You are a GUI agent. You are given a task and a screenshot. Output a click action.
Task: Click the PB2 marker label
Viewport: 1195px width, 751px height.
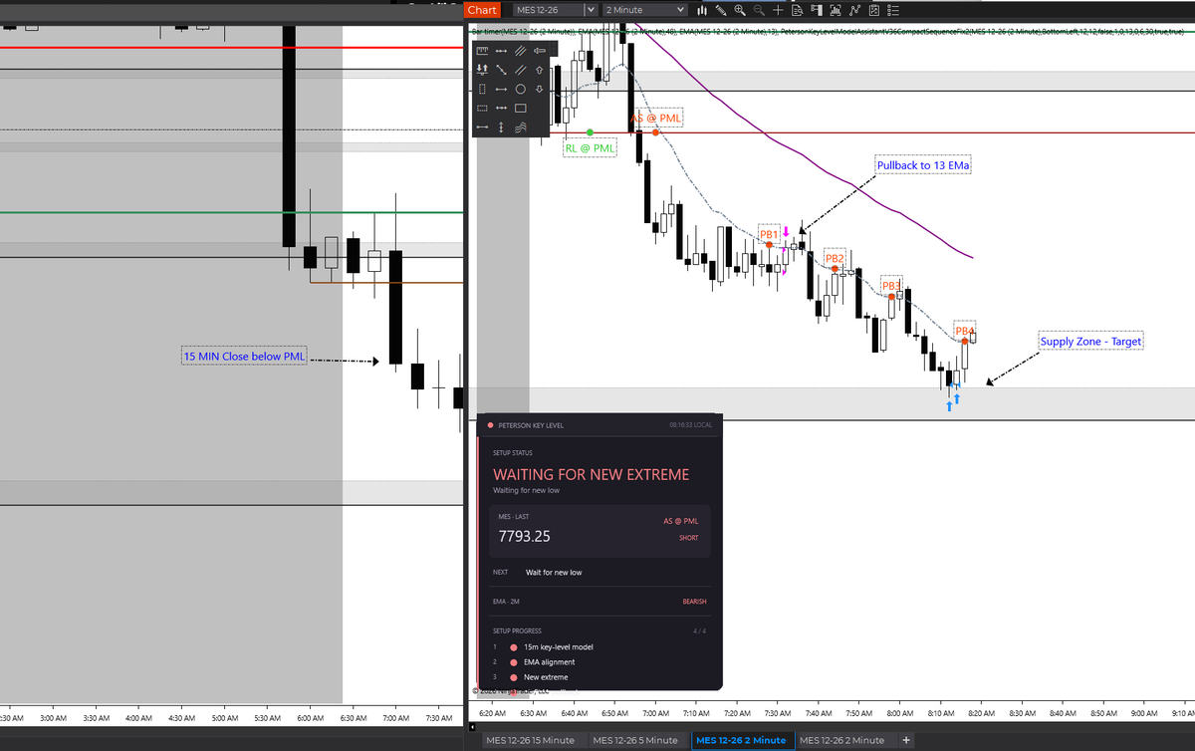click(x=835, y=259)
